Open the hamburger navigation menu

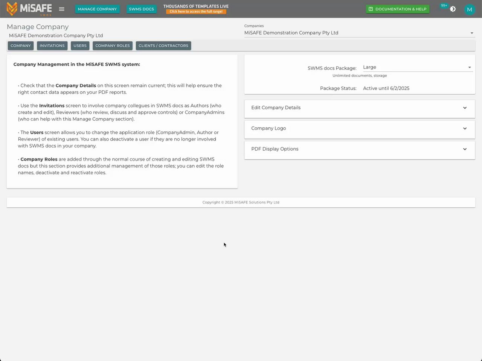tap(62, 9)
